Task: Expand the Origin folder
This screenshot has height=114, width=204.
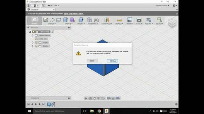Action: (33, 42)
